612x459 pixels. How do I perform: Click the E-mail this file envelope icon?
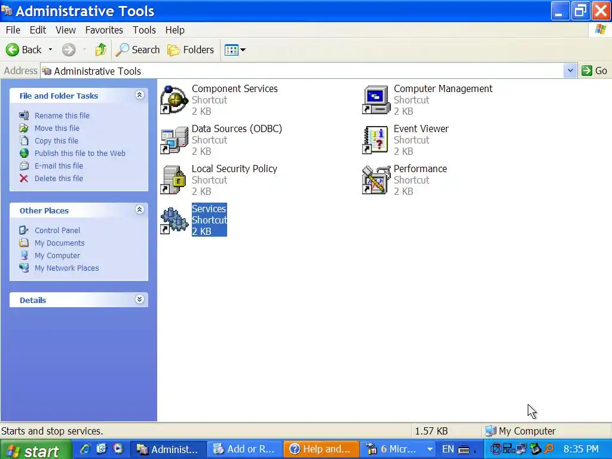click(24, 166)
